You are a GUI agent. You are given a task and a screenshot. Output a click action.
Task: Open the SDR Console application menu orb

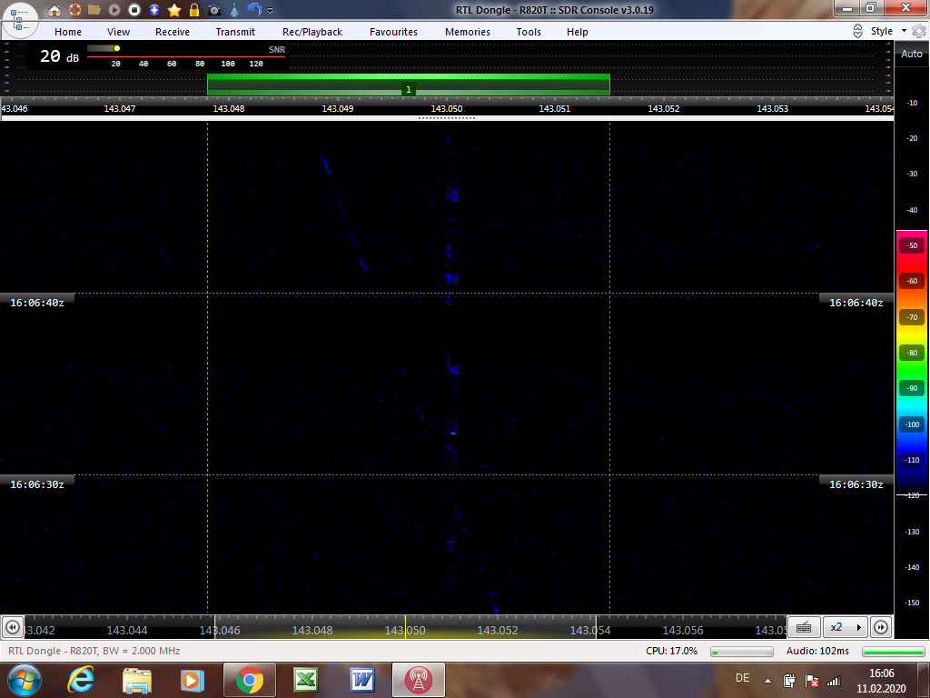[19, 20]
